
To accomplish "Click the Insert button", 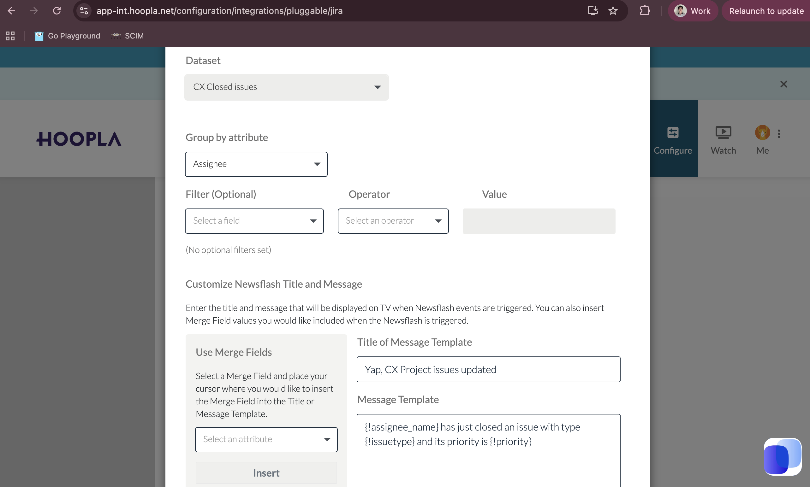I will pyautogui.click(x=266, y=473).
